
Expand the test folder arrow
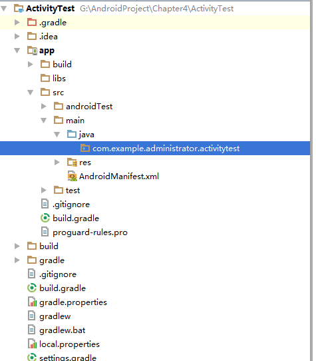(x=44, y=190)
